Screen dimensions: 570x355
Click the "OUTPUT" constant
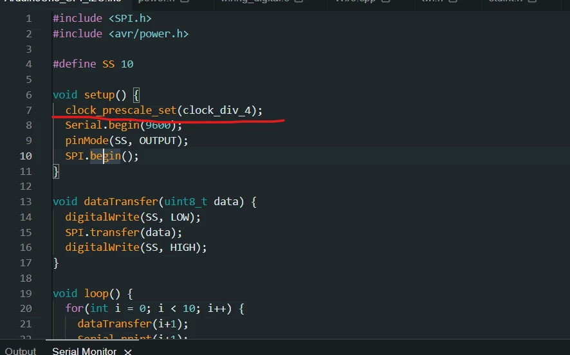click(158, 141)
